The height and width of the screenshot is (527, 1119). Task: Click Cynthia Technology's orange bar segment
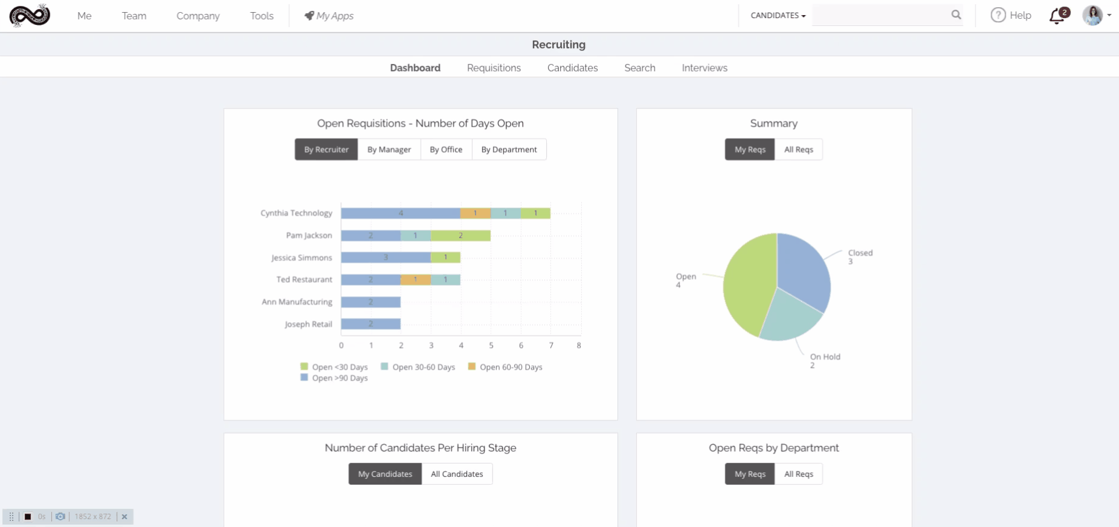pos(476,213)
